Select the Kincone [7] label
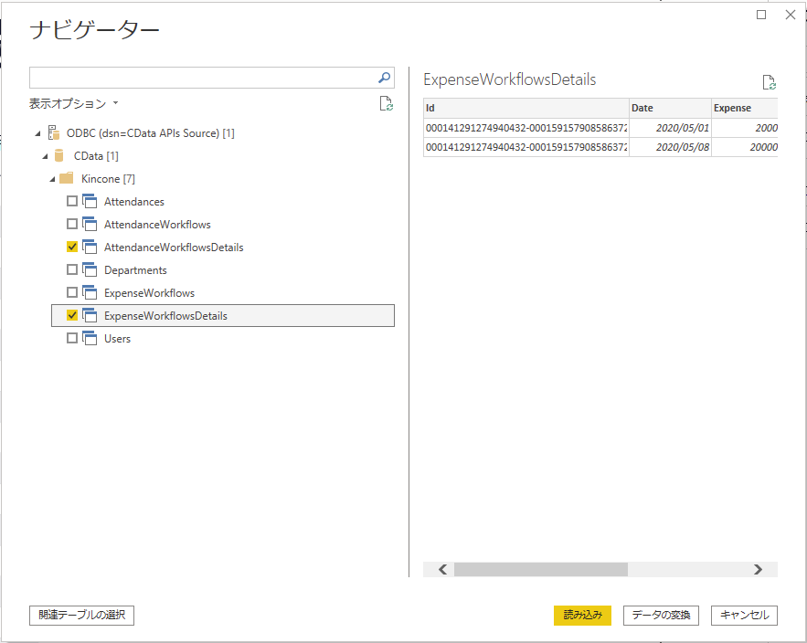 pos(108,178)
